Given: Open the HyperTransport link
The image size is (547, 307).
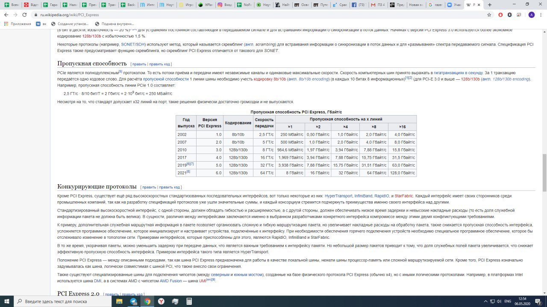Looking at the screenshot, I should coord(338,196).
